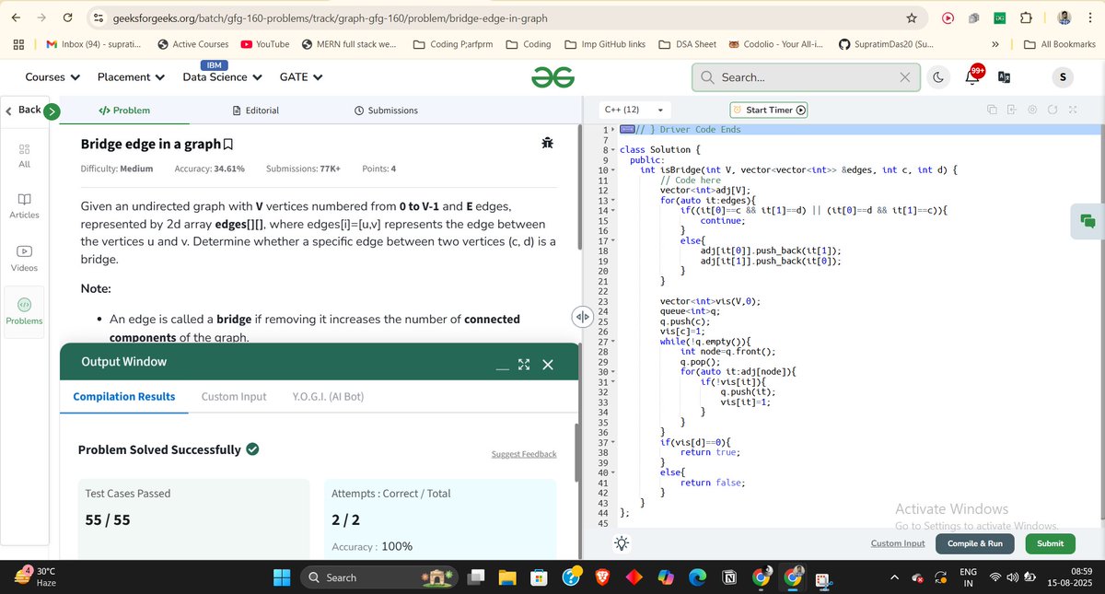
Task: Open the DSA Sheet bookmark
Action: (x=688, y=44)
